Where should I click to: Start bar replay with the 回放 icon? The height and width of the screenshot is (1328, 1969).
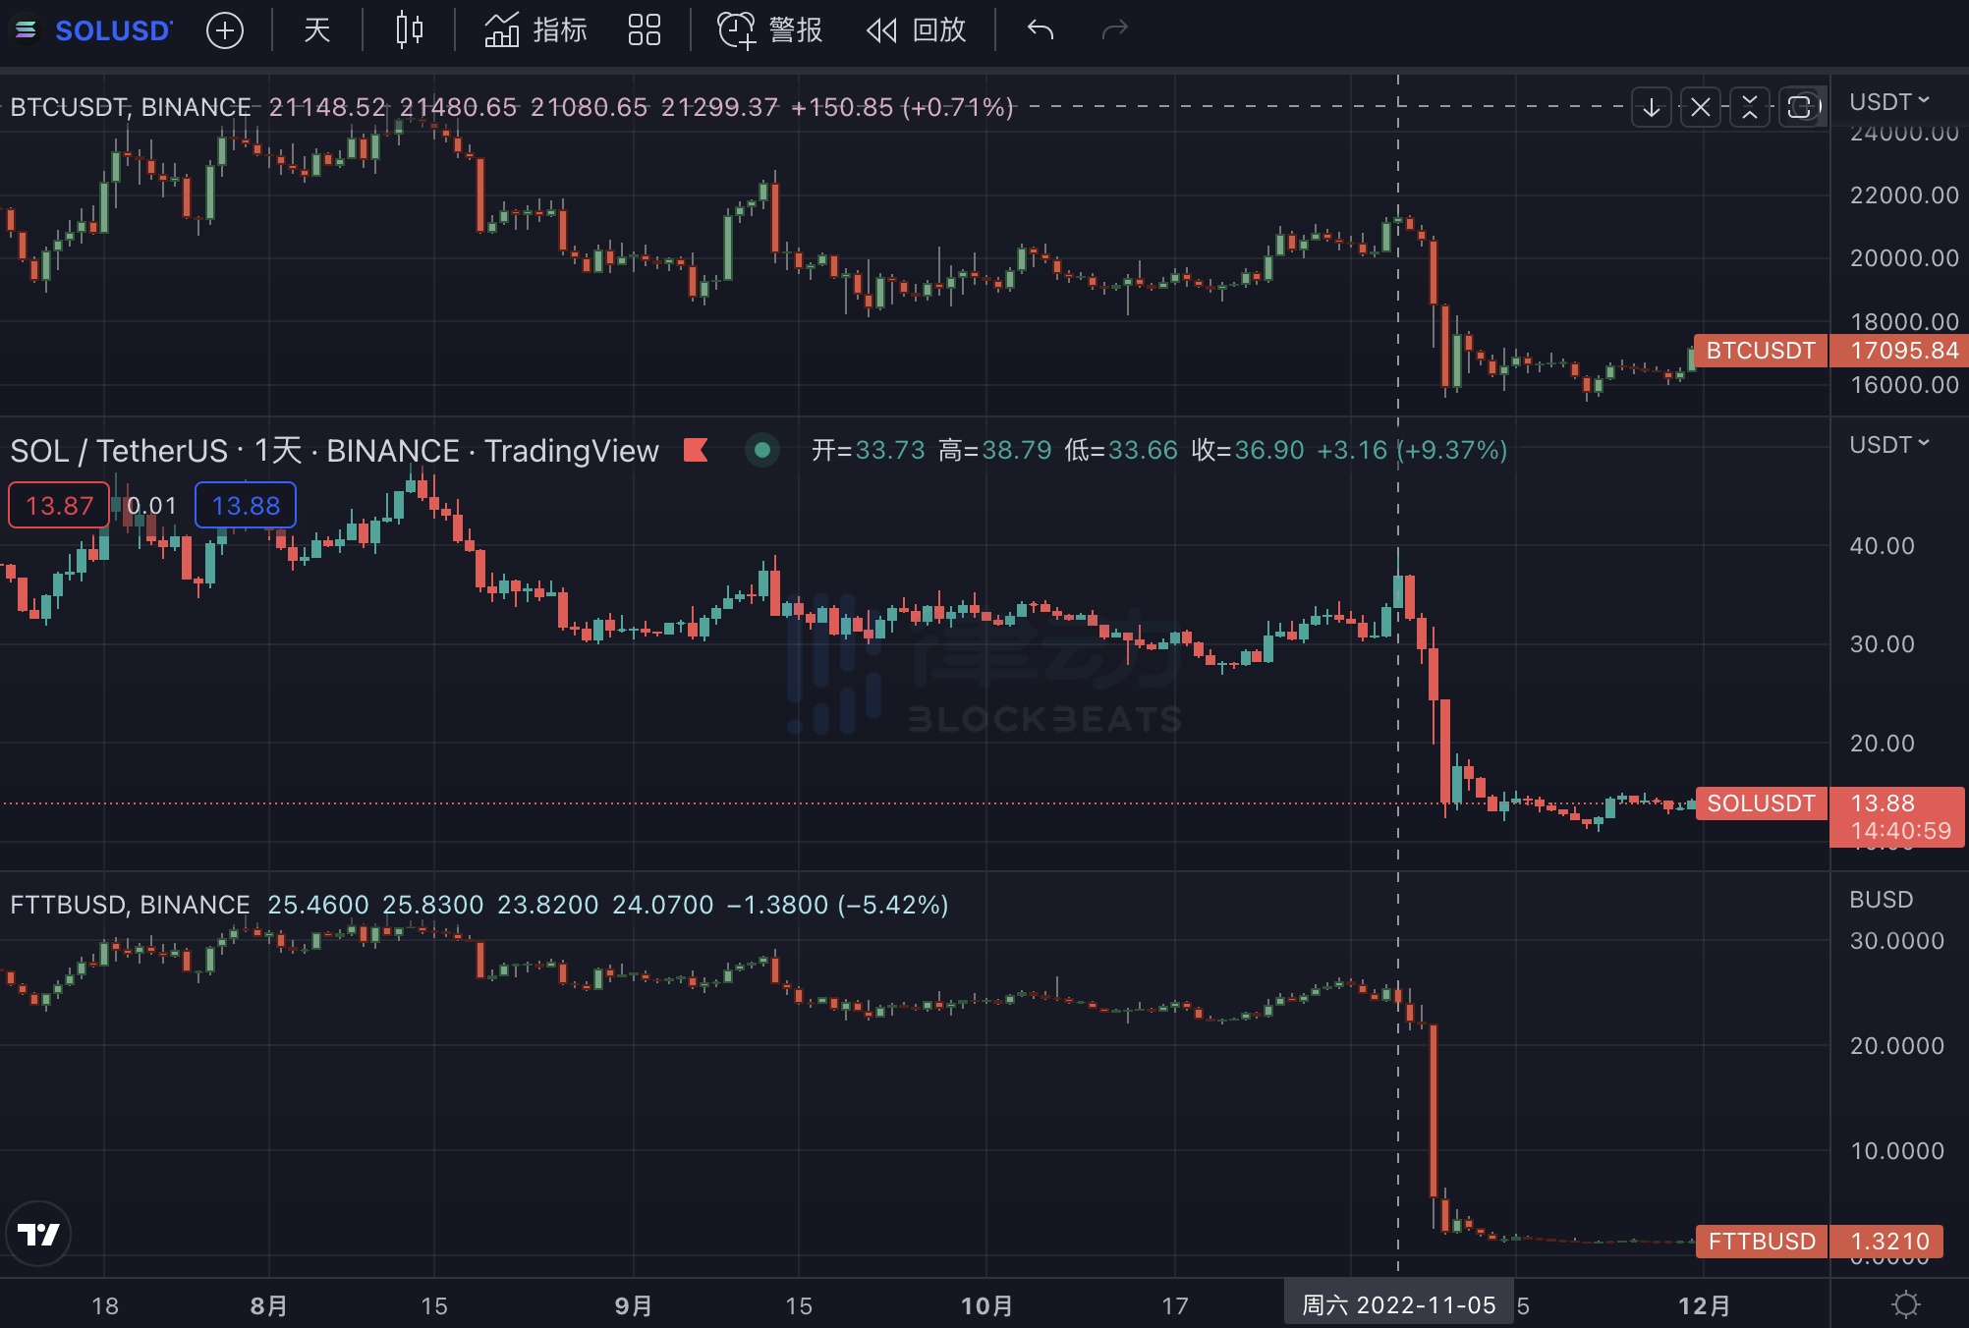pos(914,30)
